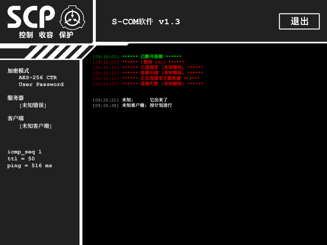The height and width of the screenshot is (245, 327).
Task: Click the icmp_seq 1 line
Action: [24, 152]
